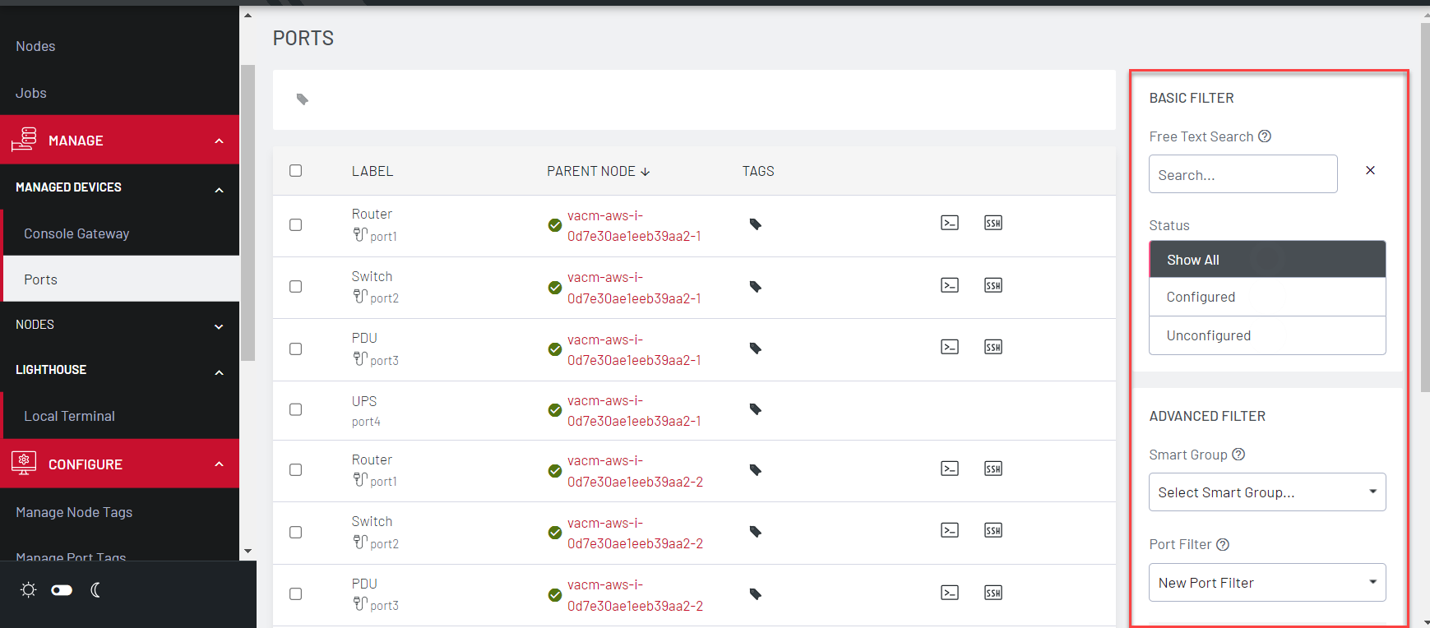Click the tag icon for Switch port2 node -2

coord(756,532)
